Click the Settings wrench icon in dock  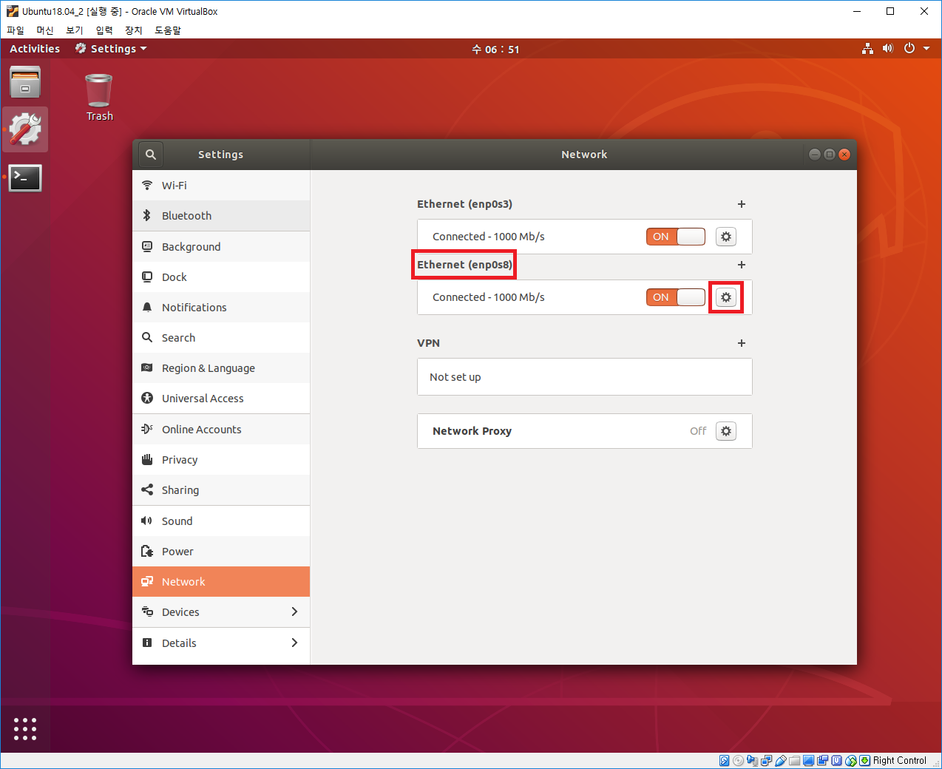25,129
